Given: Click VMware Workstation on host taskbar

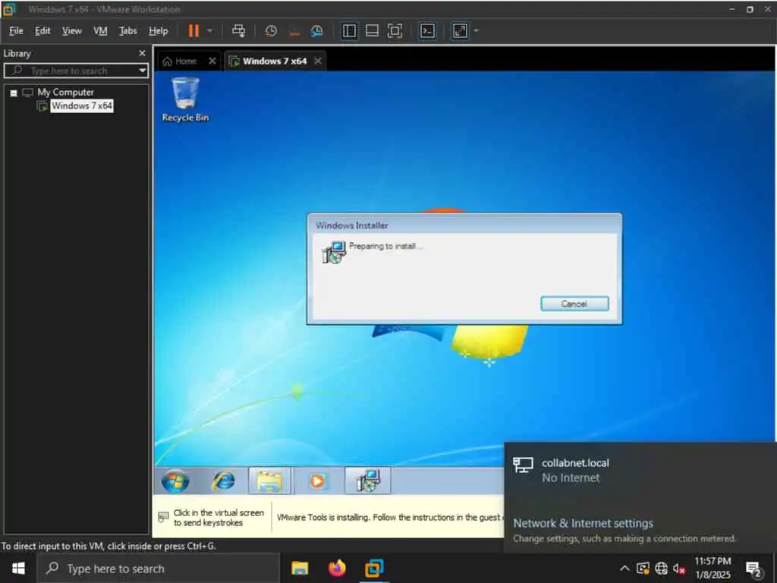Looking at the screenshot, I should pos(374,568).
